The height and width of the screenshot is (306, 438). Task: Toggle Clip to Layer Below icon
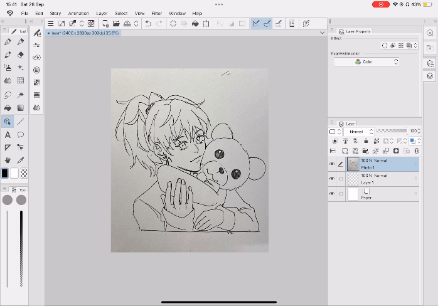tap(335, 141)
